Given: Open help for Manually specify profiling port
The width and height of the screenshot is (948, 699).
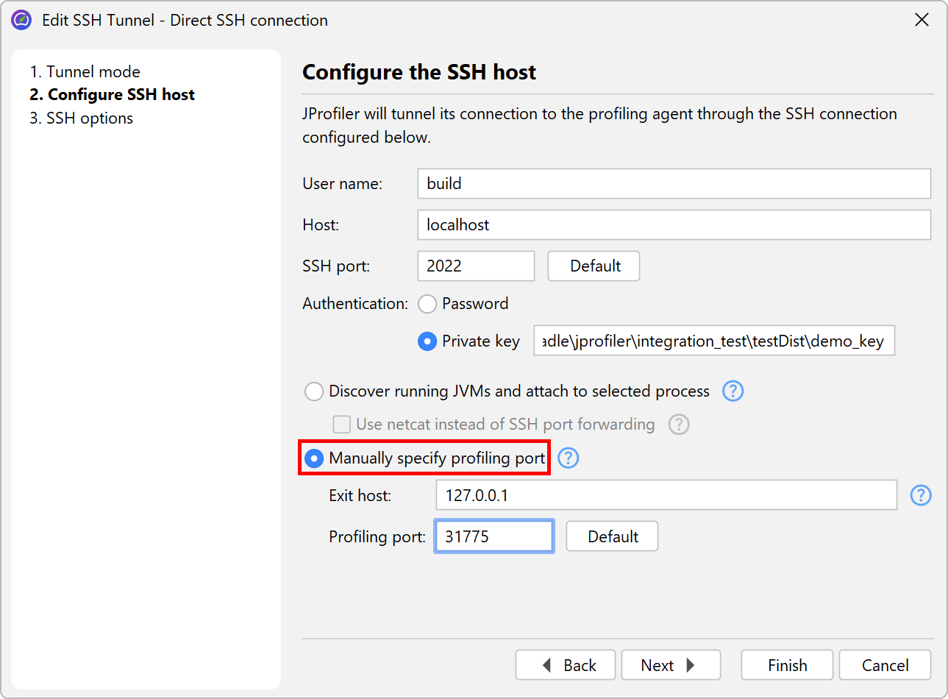Looking at the screenshot, I should [568, 458].
